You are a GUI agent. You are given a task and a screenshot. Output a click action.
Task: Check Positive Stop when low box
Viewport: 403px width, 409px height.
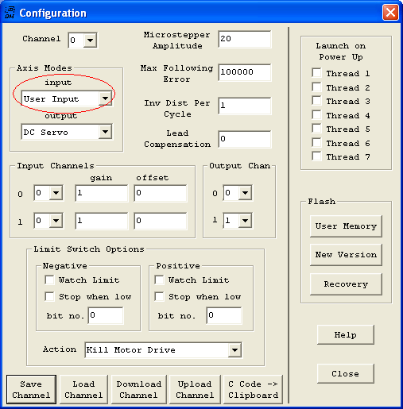(159, 296)
